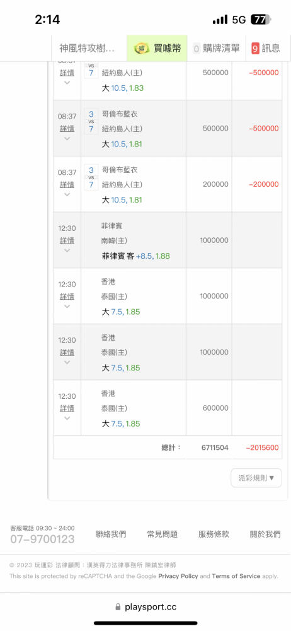Tap the battery indicator in status bar
This screenshot has height=631, width=291.
261,20
